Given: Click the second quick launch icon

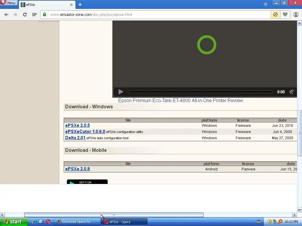Looking at the screenshot, I should 41,222.
